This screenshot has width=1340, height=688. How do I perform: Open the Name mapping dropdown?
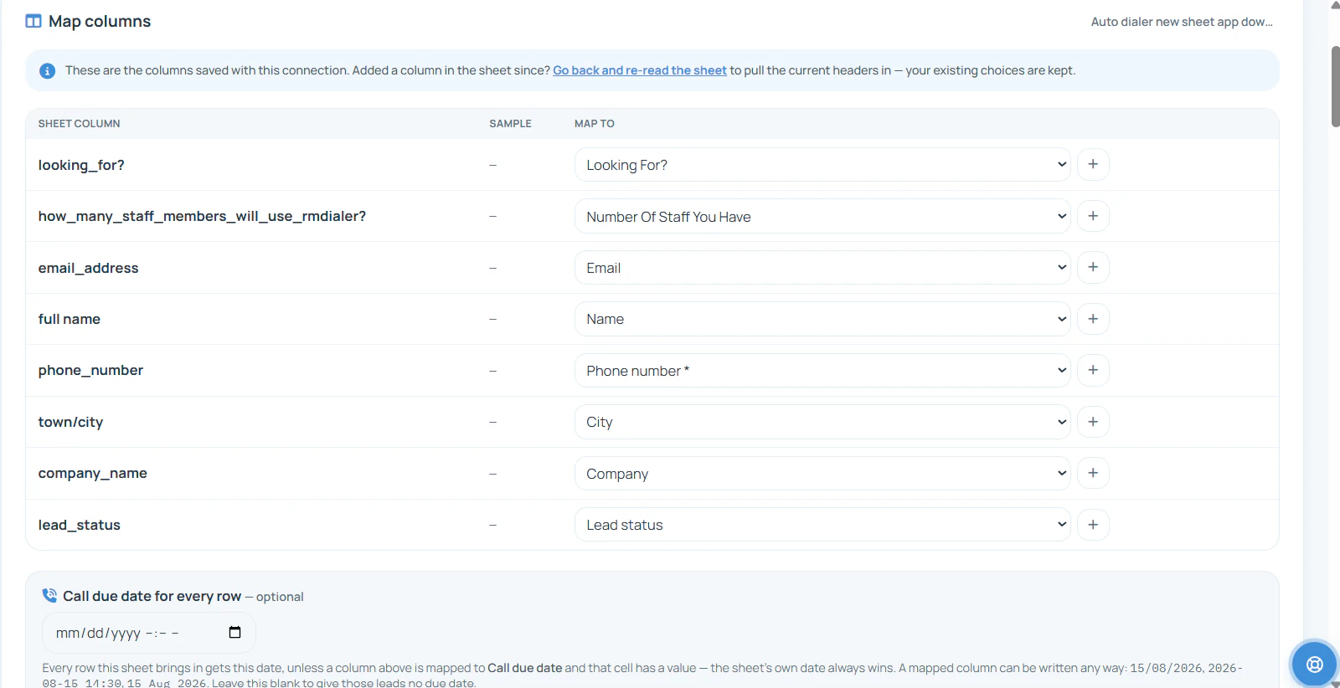pos(822,319)
